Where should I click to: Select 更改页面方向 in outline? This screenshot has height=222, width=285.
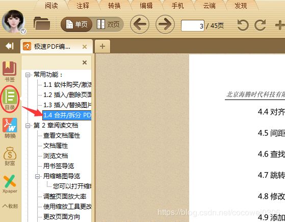tap(61, 216)
